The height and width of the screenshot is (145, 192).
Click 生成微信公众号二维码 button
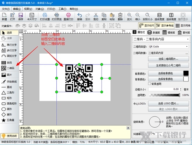click(x=168, y=65)
